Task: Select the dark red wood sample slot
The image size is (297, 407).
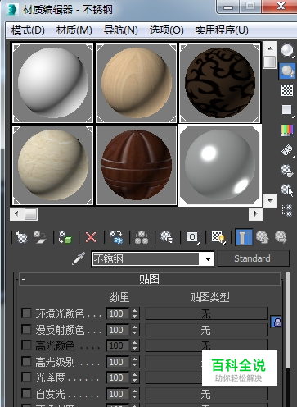Action: [137, 165]
